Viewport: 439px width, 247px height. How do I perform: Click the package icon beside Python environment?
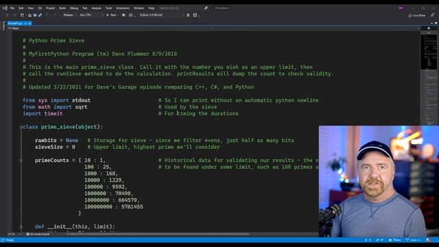coord(188,15)
